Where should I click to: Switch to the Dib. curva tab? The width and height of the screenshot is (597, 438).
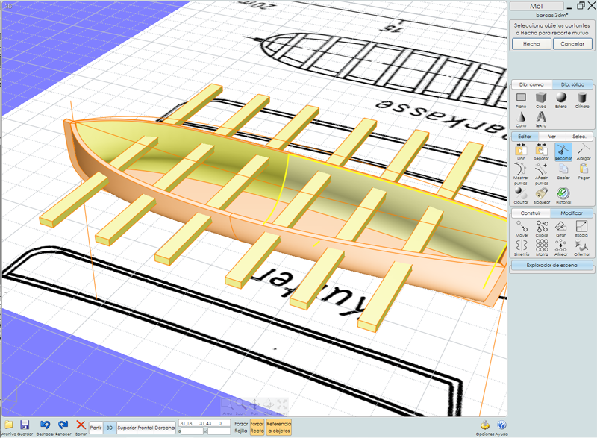531,84
